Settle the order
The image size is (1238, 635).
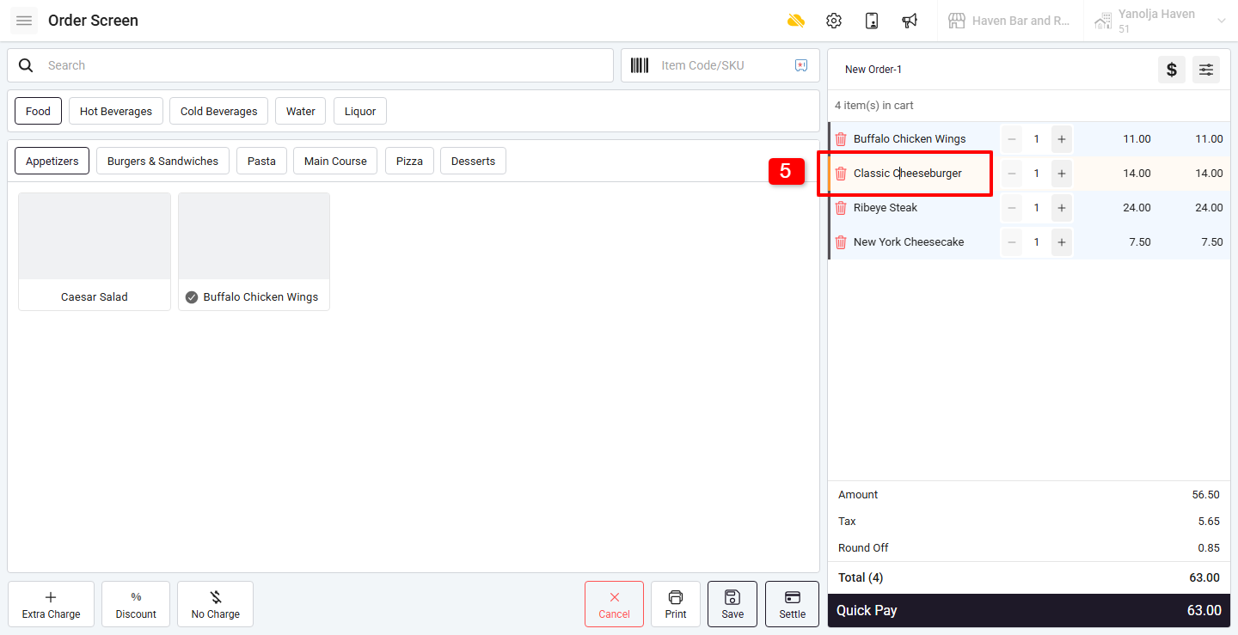point(792,604)
